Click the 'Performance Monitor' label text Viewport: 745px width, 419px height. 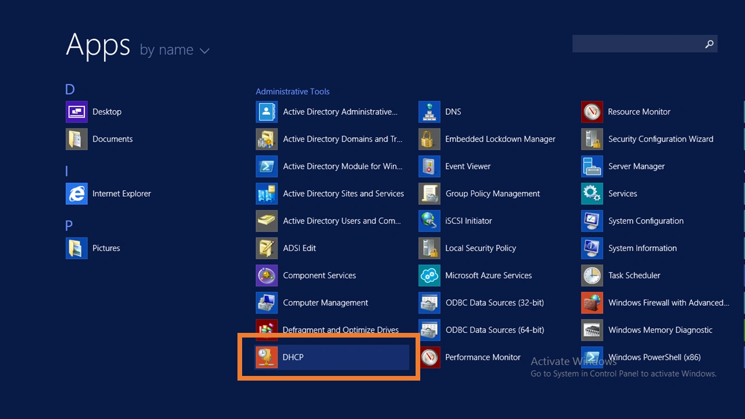(483, 357)
